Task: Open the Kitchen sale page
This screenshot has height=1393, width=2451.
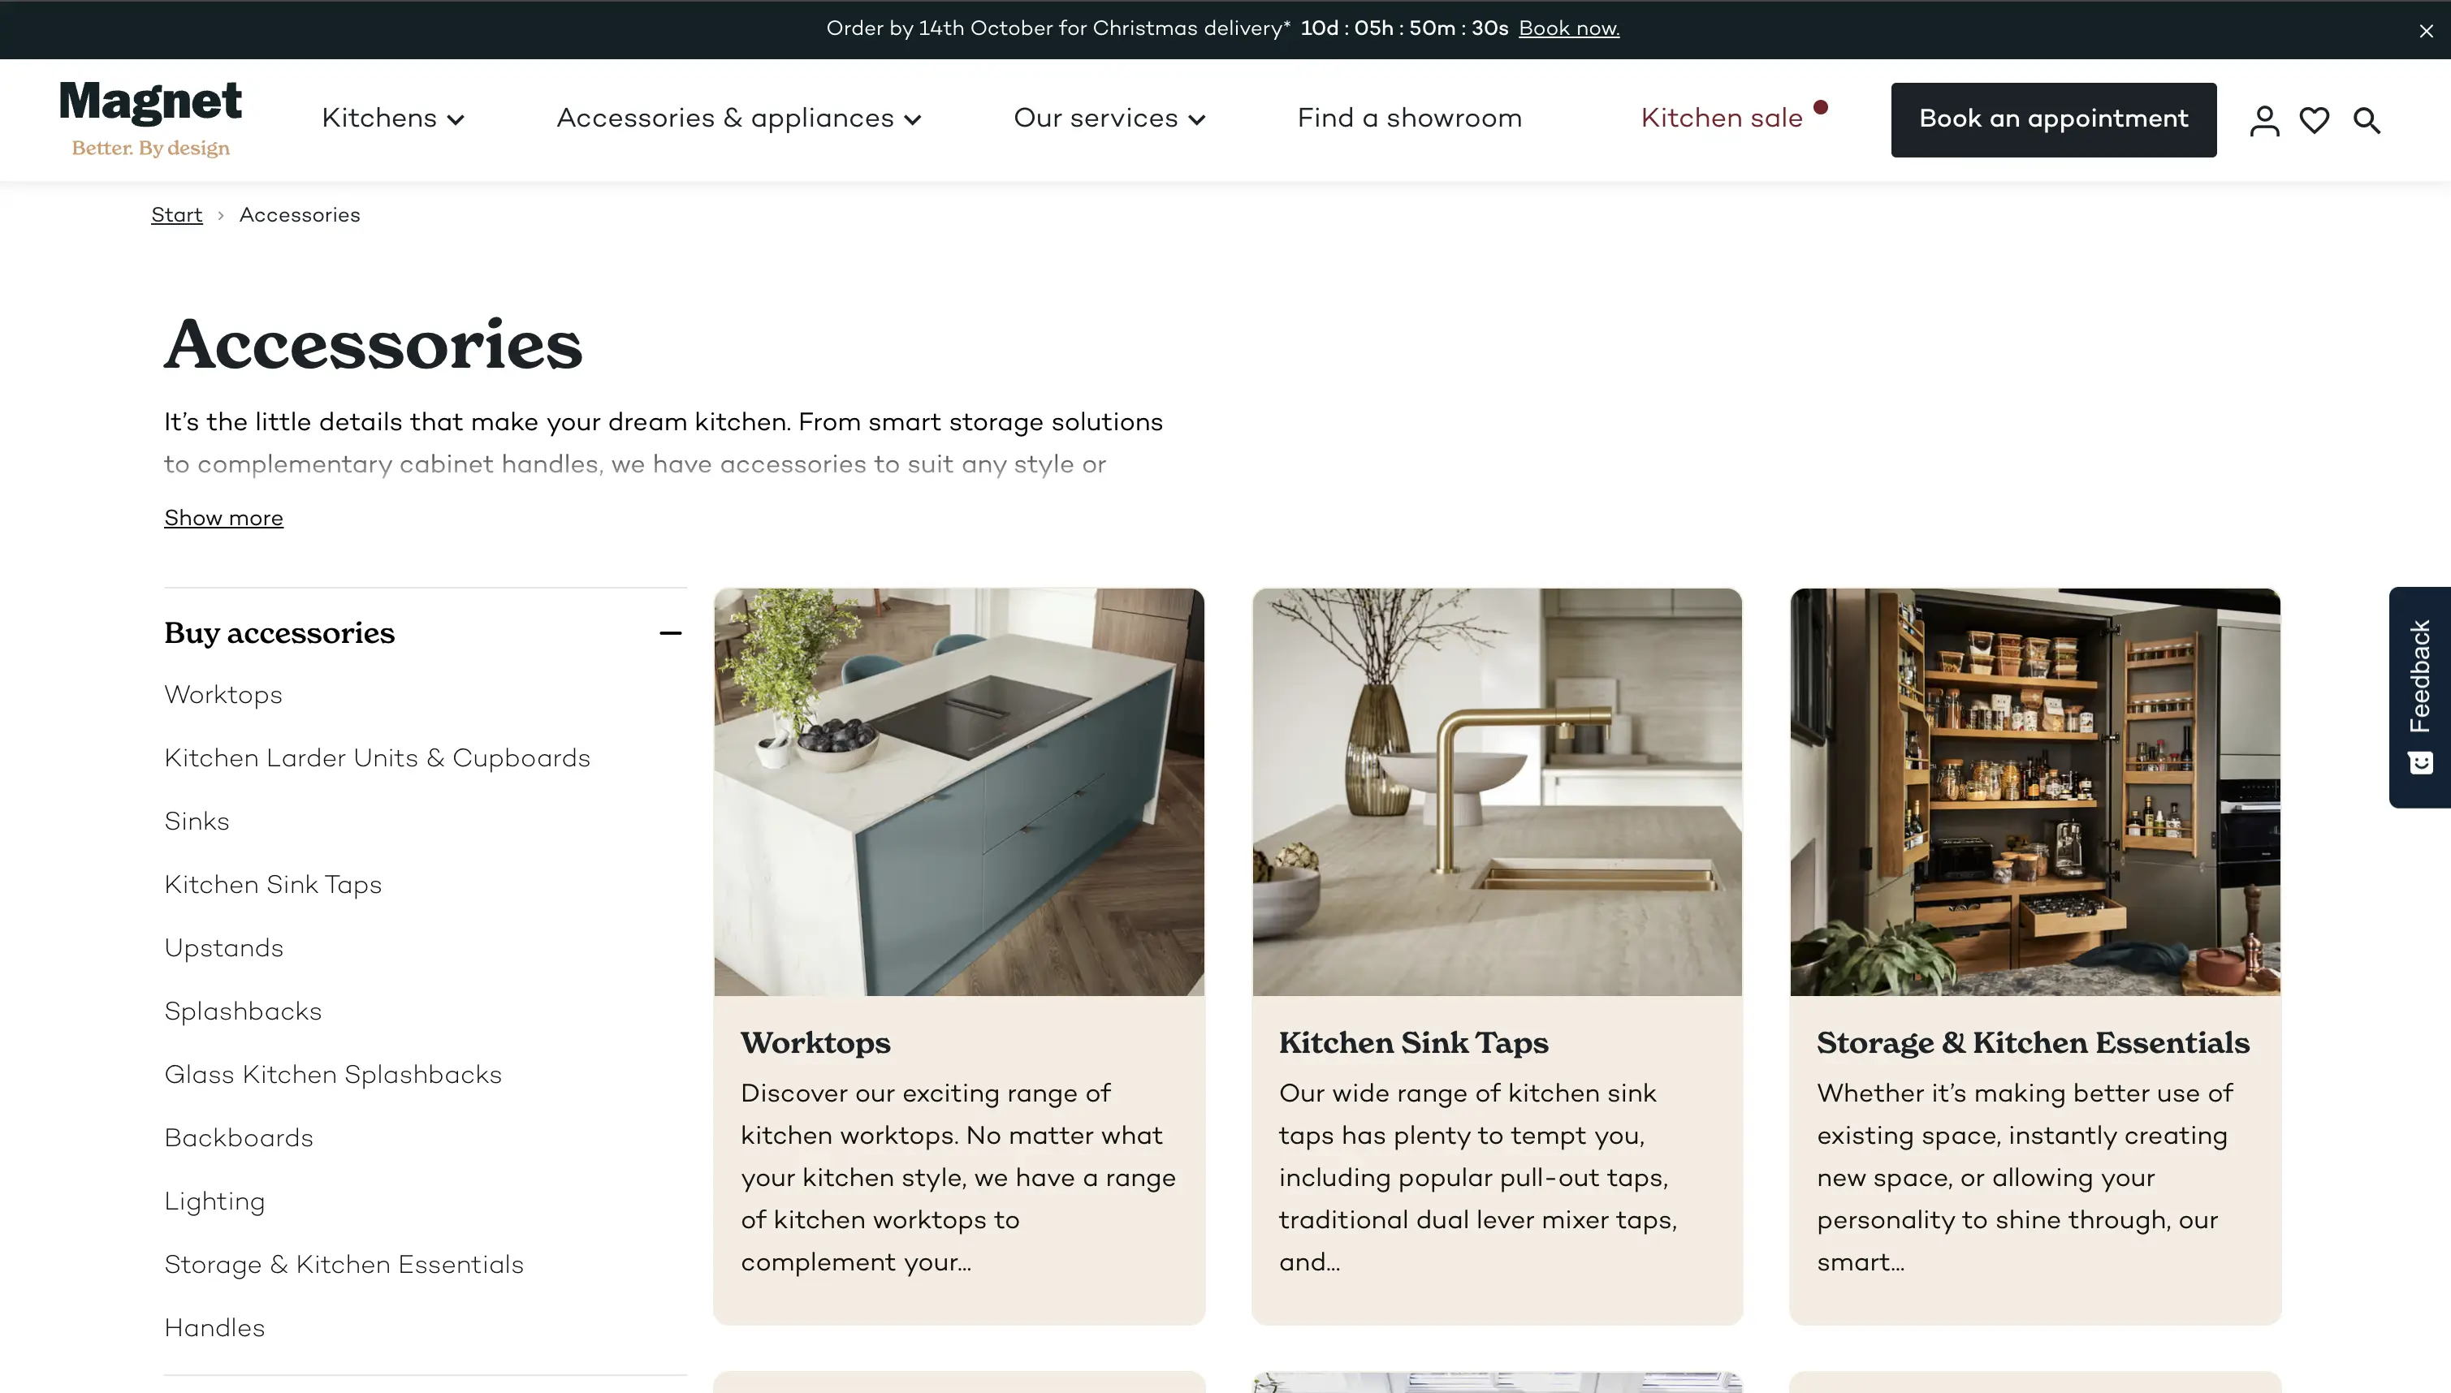Action: (x=1722, y=119)
